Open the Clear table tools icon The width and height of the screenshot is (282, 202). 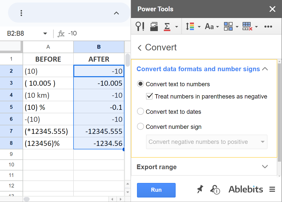(x=247, y=26)
